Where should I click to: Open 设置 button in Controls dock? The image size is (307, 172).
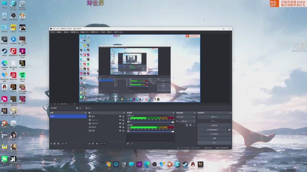coord(214,138)
